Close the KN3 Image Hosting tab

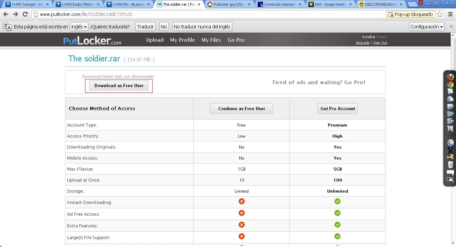point(350,4)
